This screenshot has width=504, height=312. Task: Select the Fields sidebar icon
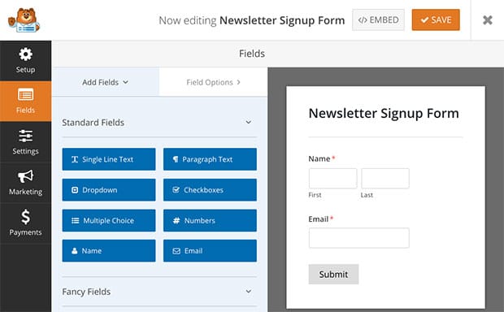[x=25, y=102]
